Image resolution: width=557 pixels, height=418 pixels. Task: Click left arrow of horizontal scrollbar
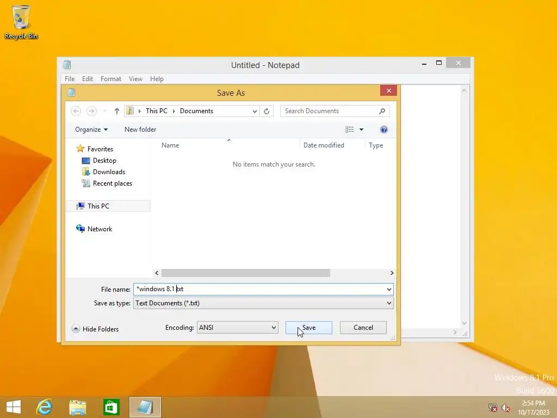[157, 273]
